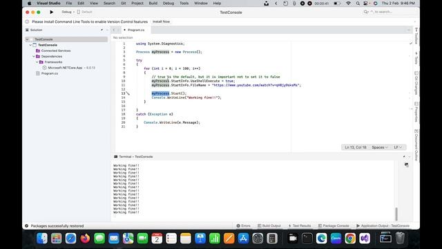Show the Test Results pad
The width and height of the screenshot is (442, 249).
click(300, 226)
